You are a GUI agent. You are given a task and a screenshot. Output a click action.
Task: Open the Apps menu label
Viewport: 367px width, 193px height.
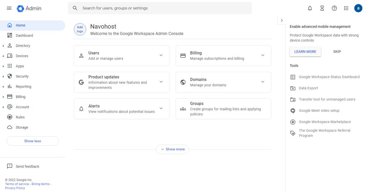20,66
